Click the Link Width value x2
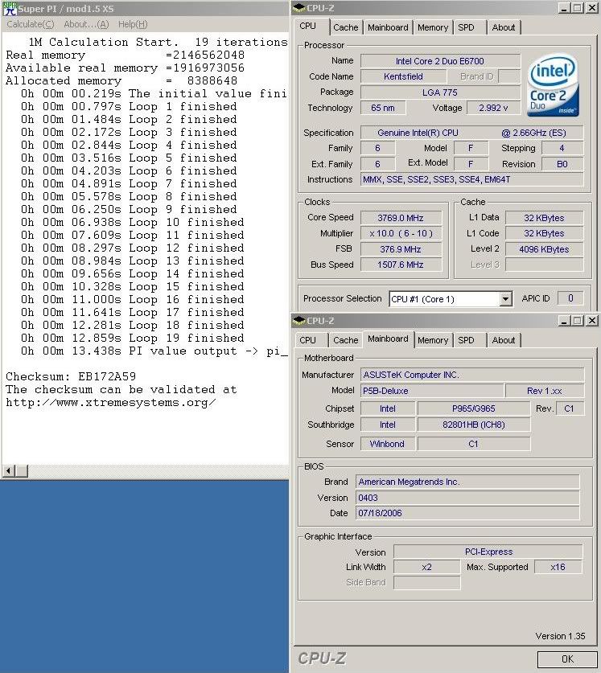This screenshot has height=673, width=601. tap(426, 567)
